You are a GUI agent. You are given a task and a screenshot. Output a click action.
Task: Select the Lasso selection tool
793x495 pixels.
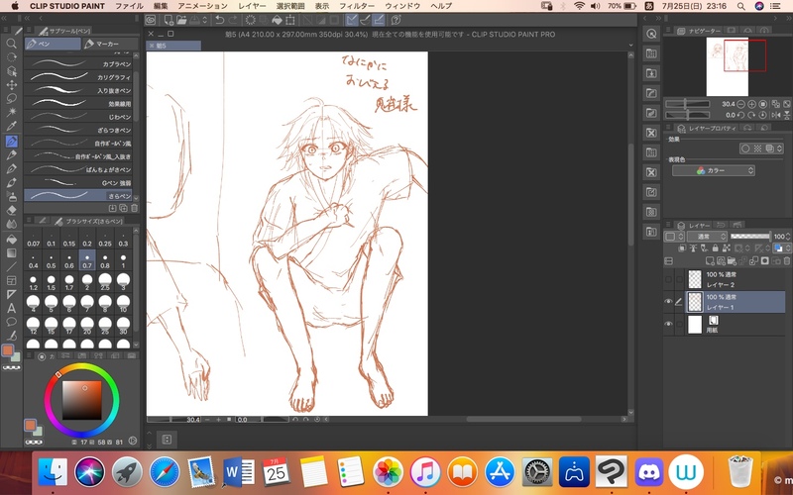(11, 99)
